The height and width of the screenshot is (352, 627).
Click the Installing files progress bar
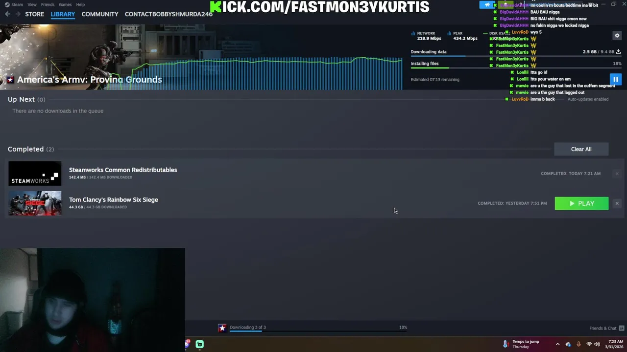[x=516, y=68]
